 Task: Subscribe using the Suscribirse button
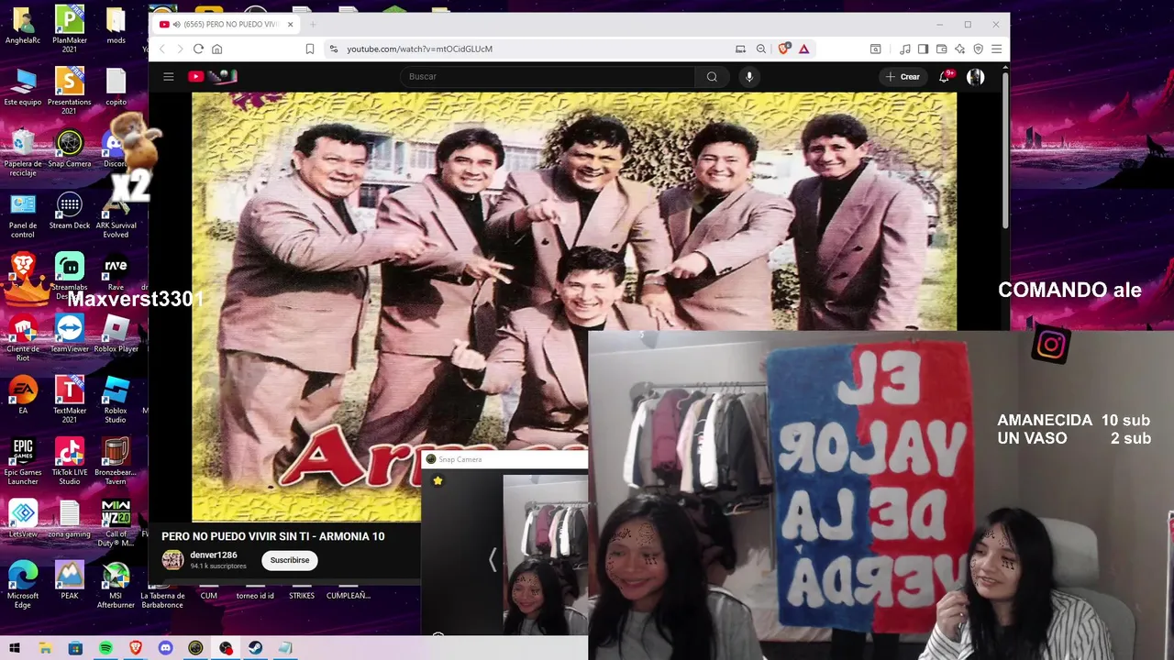click(x=290, y=560)
